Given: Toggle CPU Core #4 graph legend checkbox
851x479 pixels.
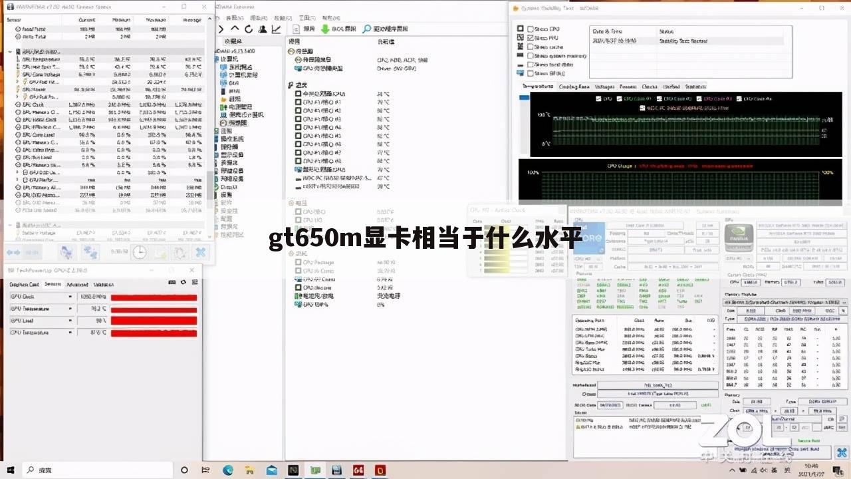Looking at the screenshot, I should 738,98.
